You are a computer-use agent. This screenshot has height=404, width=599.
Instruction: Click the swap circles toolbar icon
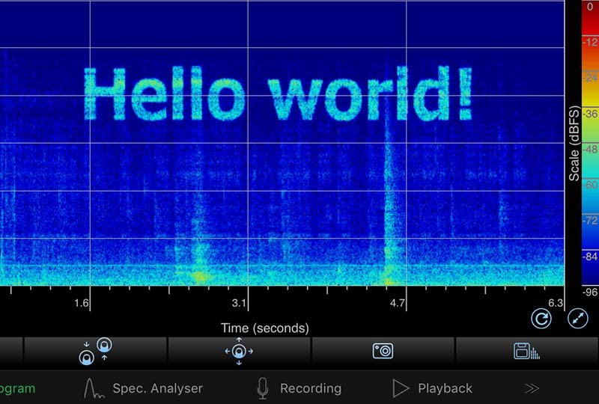point(95,351)
